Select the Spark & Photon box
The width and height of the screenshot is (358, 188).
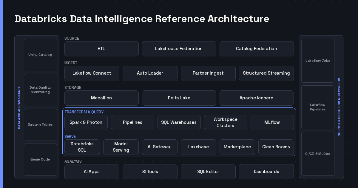coord(86,122)
